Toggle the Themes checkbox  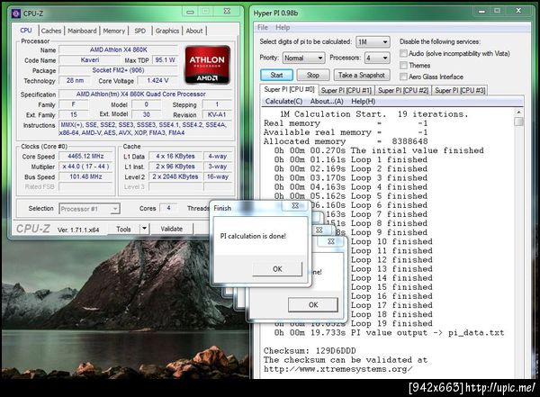pos(403,65)
